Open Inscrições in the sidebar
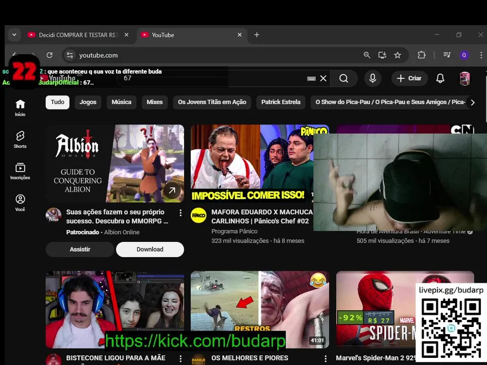The width and height of the screenshot is (487, 365). click(20, 171)
